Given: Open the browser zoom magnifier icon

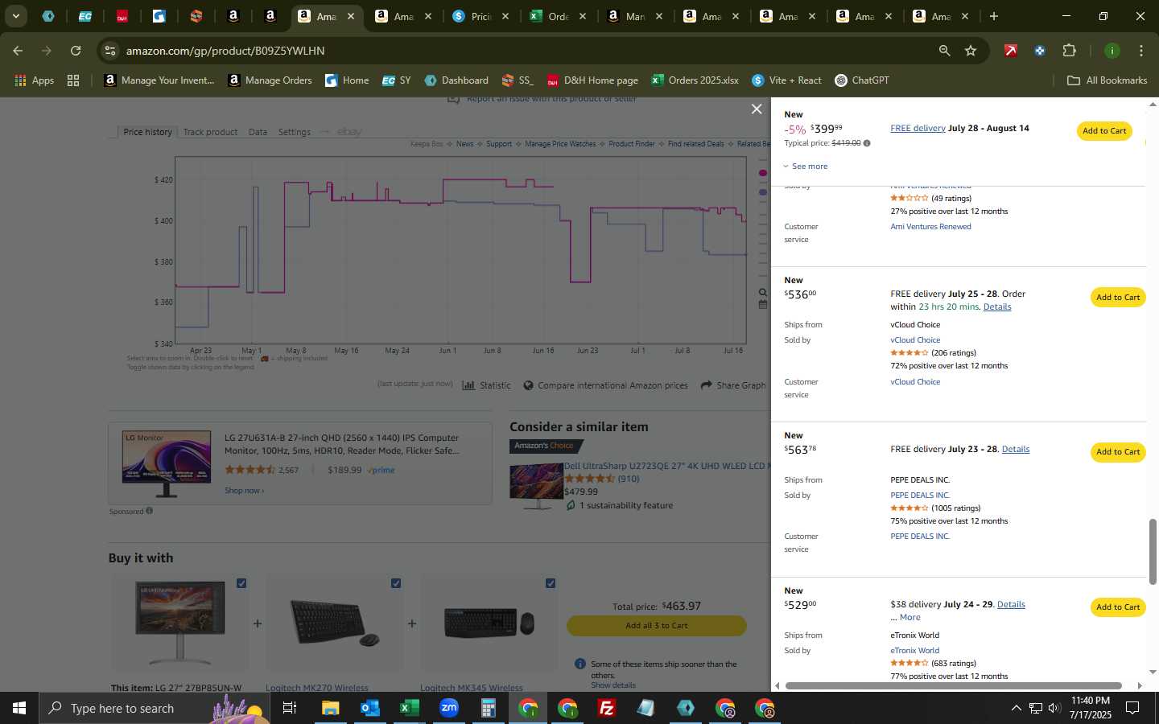Looking at the screenshot, I should 944,51.
